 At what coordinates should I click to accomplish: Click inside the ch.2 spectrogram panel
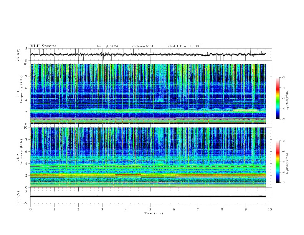pos(148,157)
